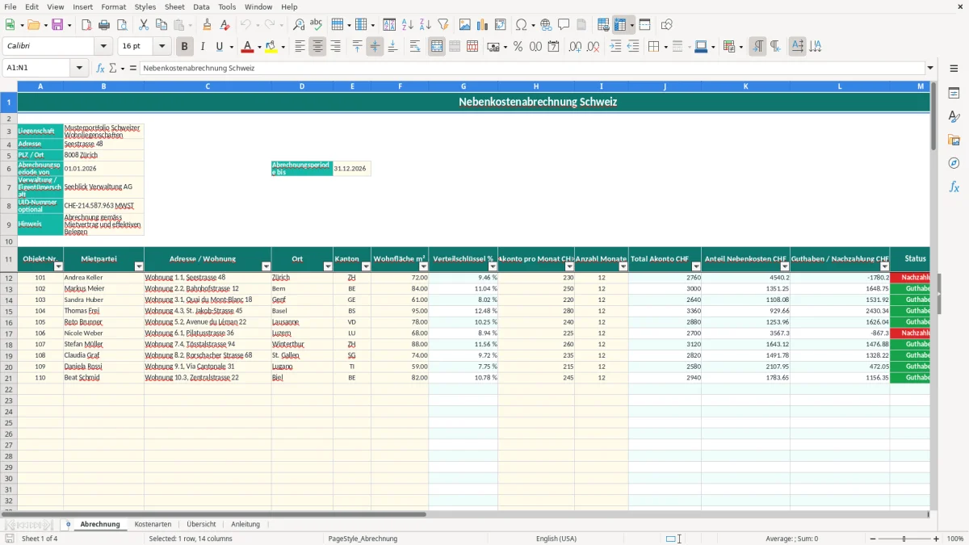Open Borders dropdown arrow
Viewport: 969px width, 545px height.
click(665, 47)
